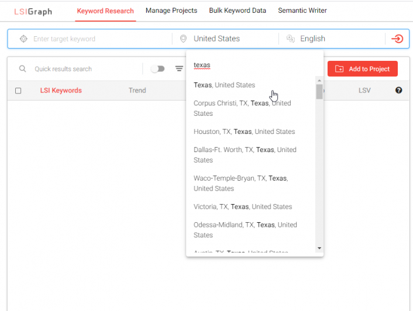The image size is (413, 311).
Task: Choose Victoria, TX location option
Action: click(251, 206)
